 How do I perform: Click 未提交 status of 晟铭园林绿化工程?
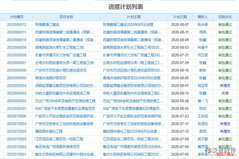point(225,132)
